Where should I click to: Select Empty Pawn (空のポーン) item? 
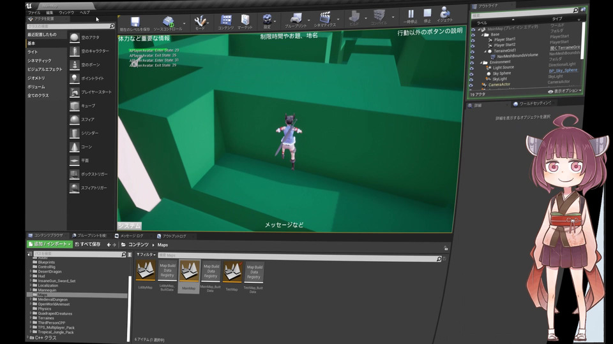[91, 65]
